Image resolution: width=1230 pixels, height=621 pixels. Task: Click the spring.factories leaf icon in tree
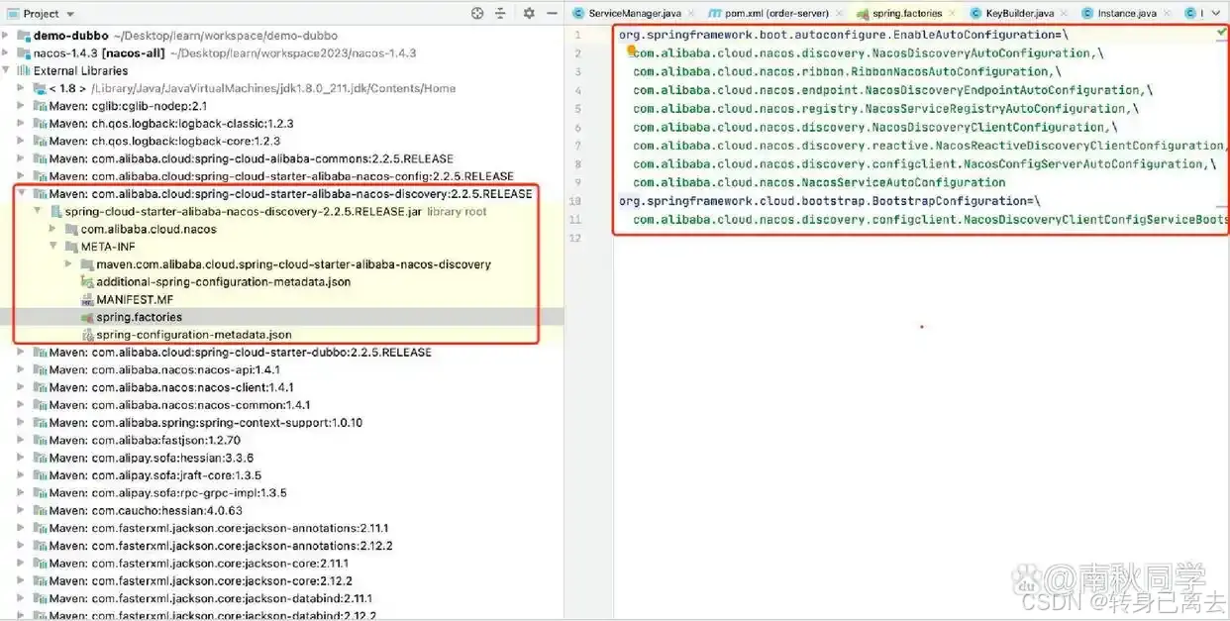[88, 317]
